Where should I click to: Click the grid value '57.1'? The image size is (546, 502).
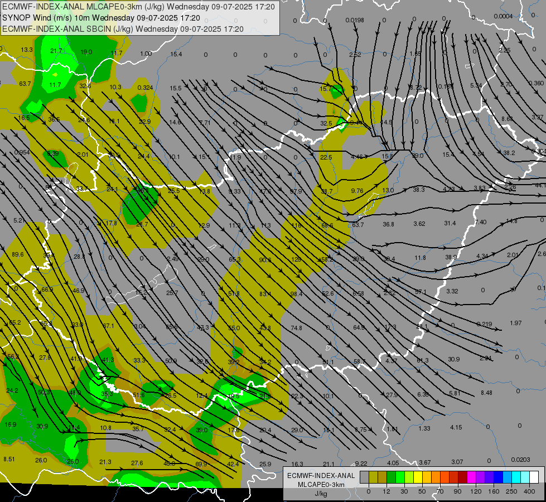click(421, 292)
